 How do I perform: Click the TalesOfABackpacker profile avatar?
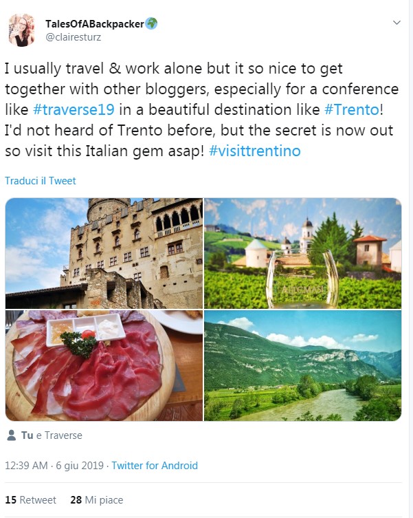pyautogui.click(x=21, y=30)
